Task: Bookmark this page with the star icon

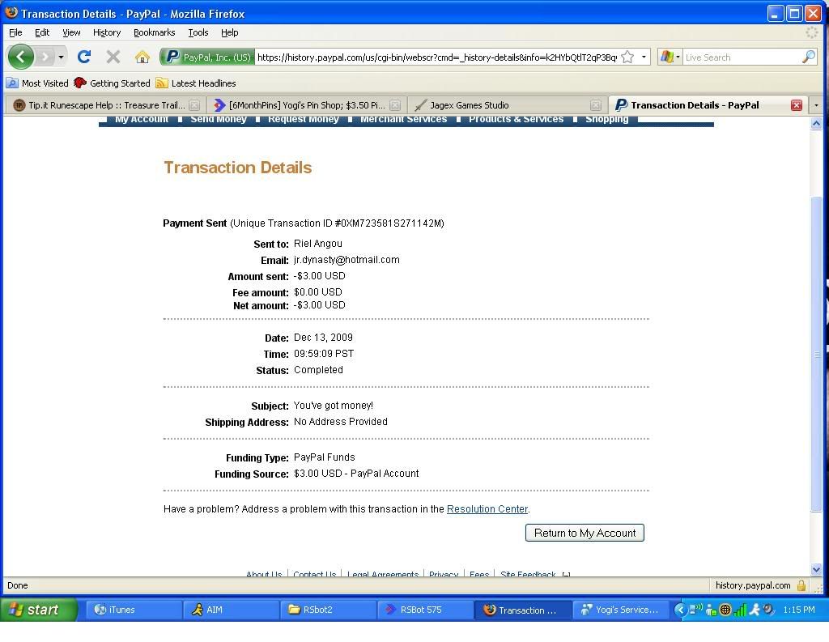Action: pos(627,57)
